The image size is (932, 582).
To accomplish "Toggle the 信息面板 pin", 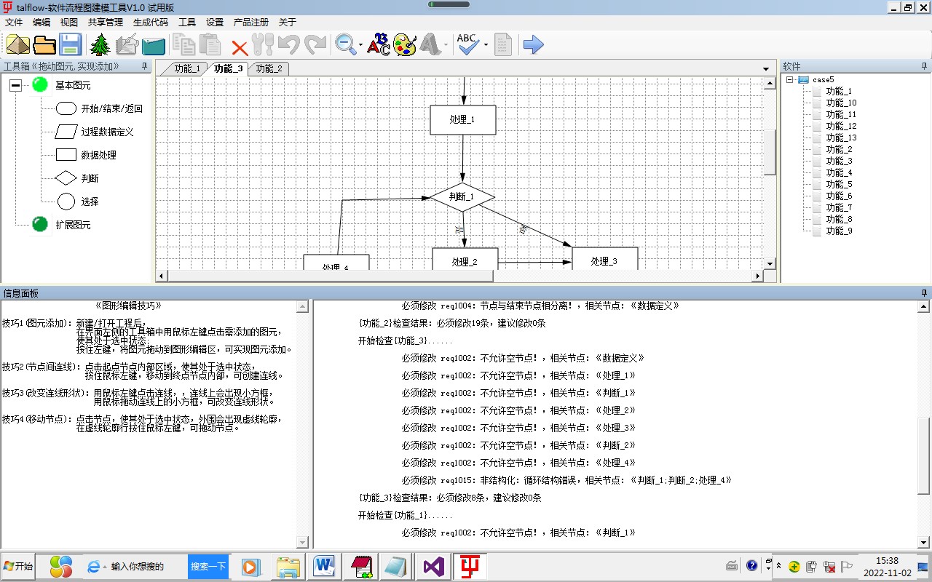I will tap(925, 292).
